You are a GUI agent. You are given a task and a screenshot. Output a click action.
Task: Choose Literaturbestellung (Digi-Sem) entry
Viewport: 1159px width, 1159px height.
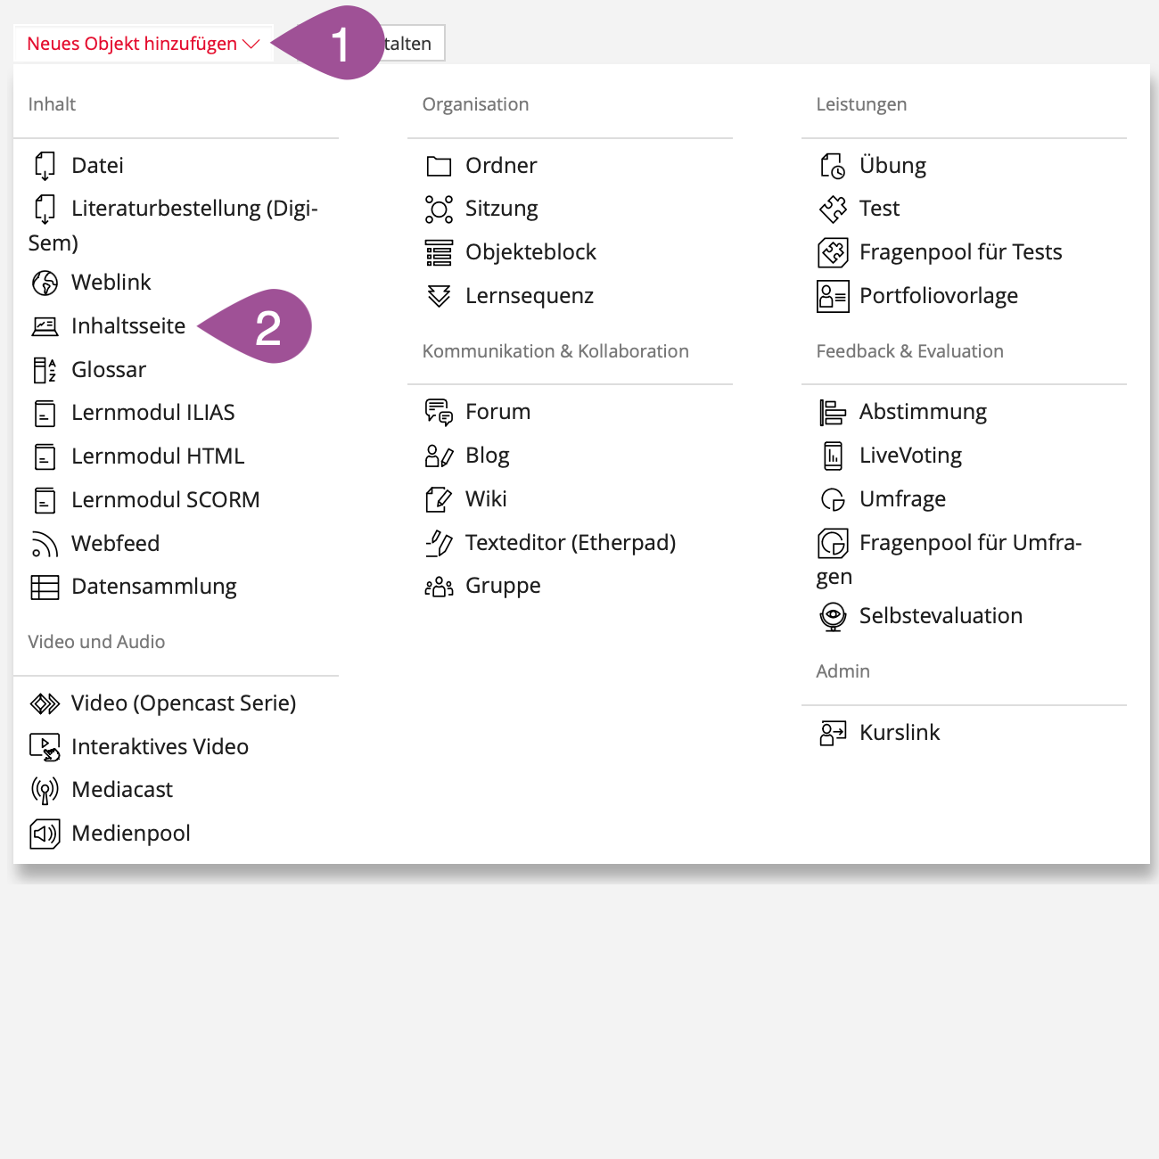pos(193,209)
